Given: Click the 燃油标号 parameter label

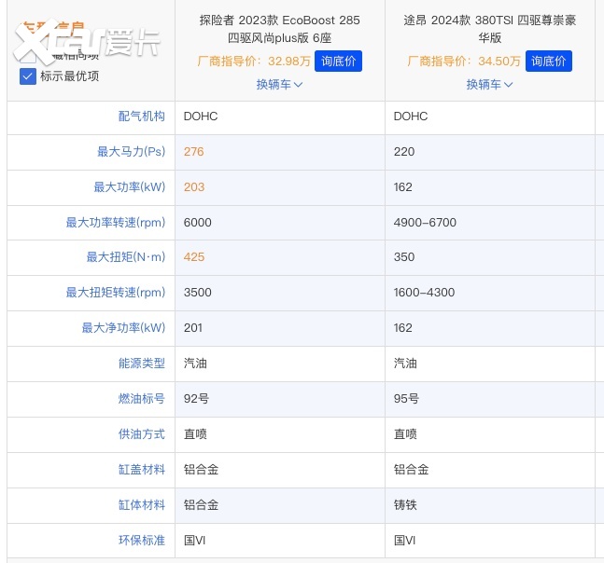Looking at the screenshot, I should tap(141, 398).
